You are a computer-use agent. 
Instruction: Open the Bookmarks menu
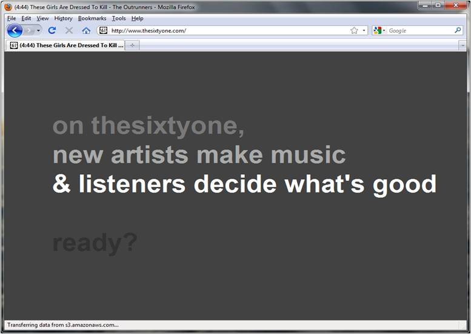[92, 18]
